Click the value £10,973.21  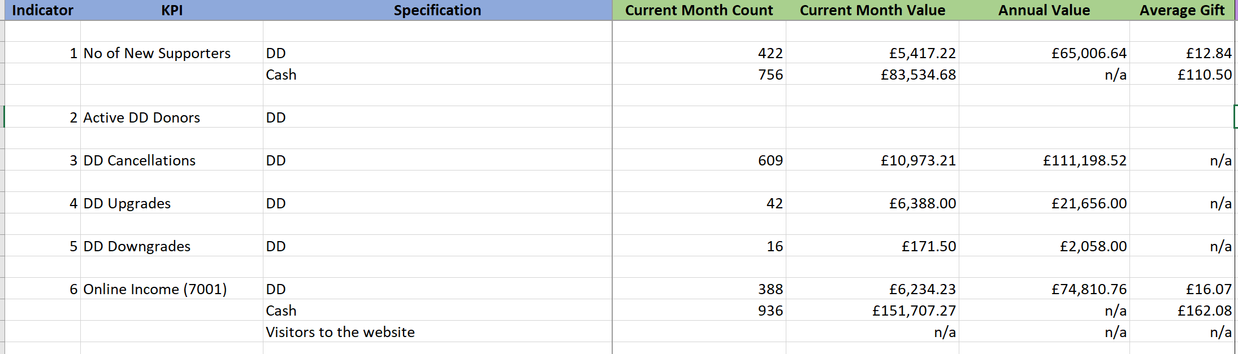click(872, 160)
